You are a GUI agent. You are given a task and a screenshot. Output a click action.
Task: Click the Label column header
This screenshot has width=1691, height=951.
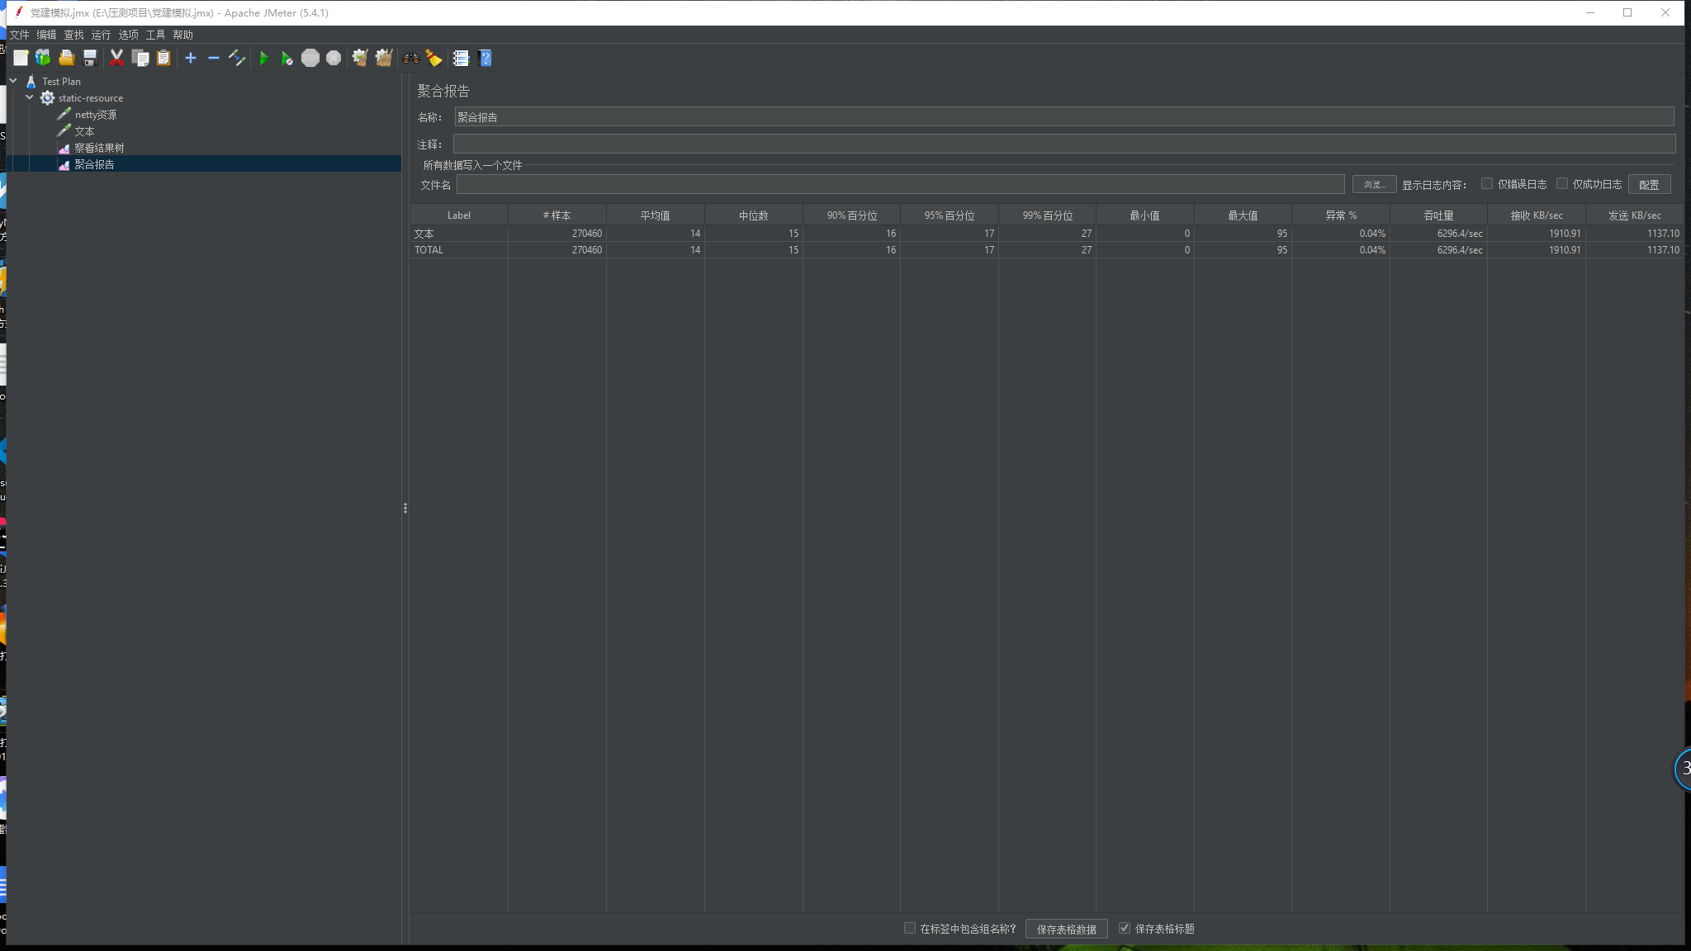pyautogui.click(x=459, y=215)
